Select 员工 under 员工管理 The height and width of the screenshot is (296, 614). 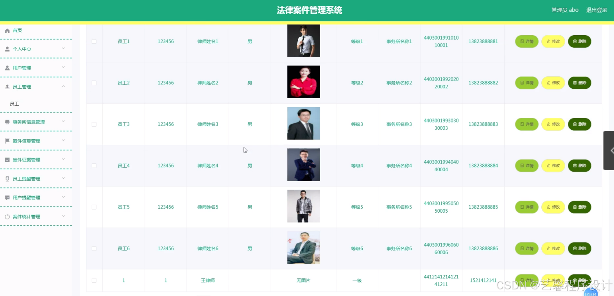tap(14, 103)
